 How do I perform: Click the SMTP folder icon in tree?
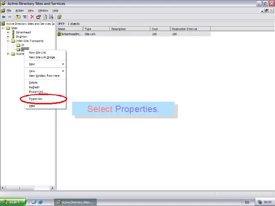point(18,49)
